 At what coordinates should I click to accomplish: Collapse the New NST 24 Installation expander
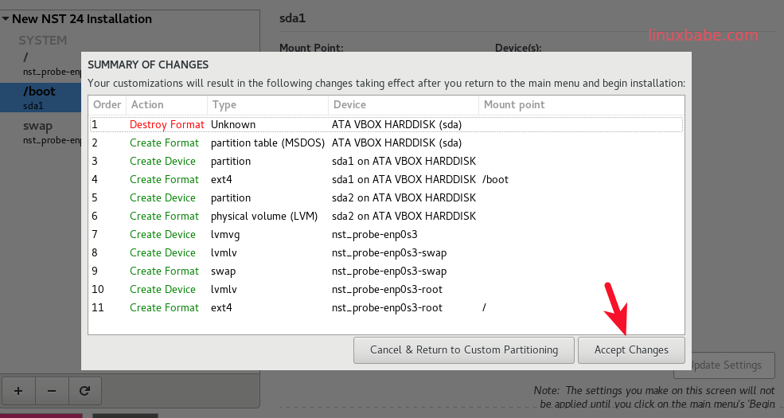tap(6, 19)
